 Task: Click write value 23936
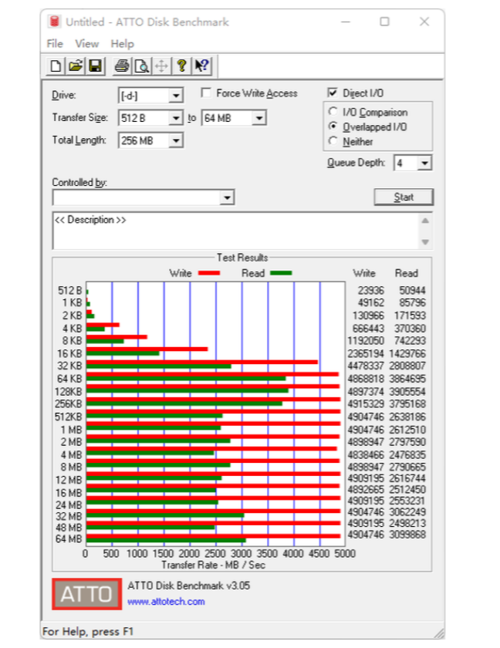[x=371, y=291]
